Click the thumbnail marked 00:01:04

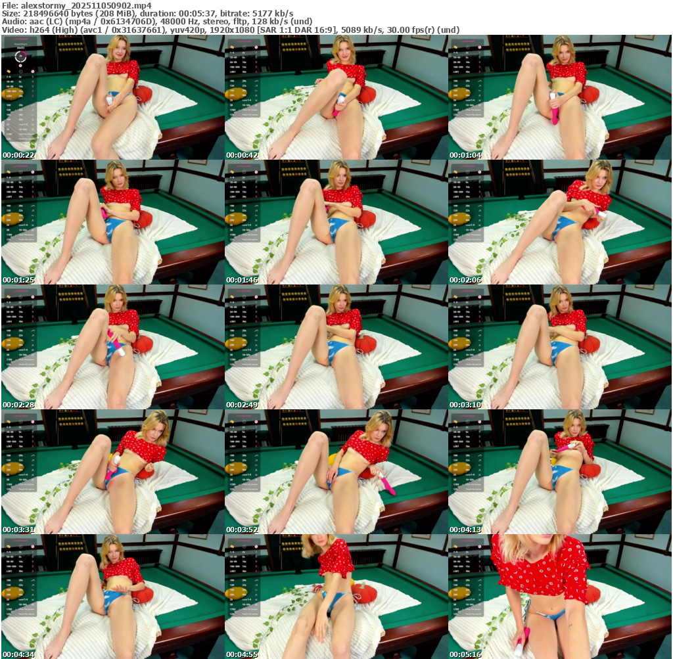(559, 97)
